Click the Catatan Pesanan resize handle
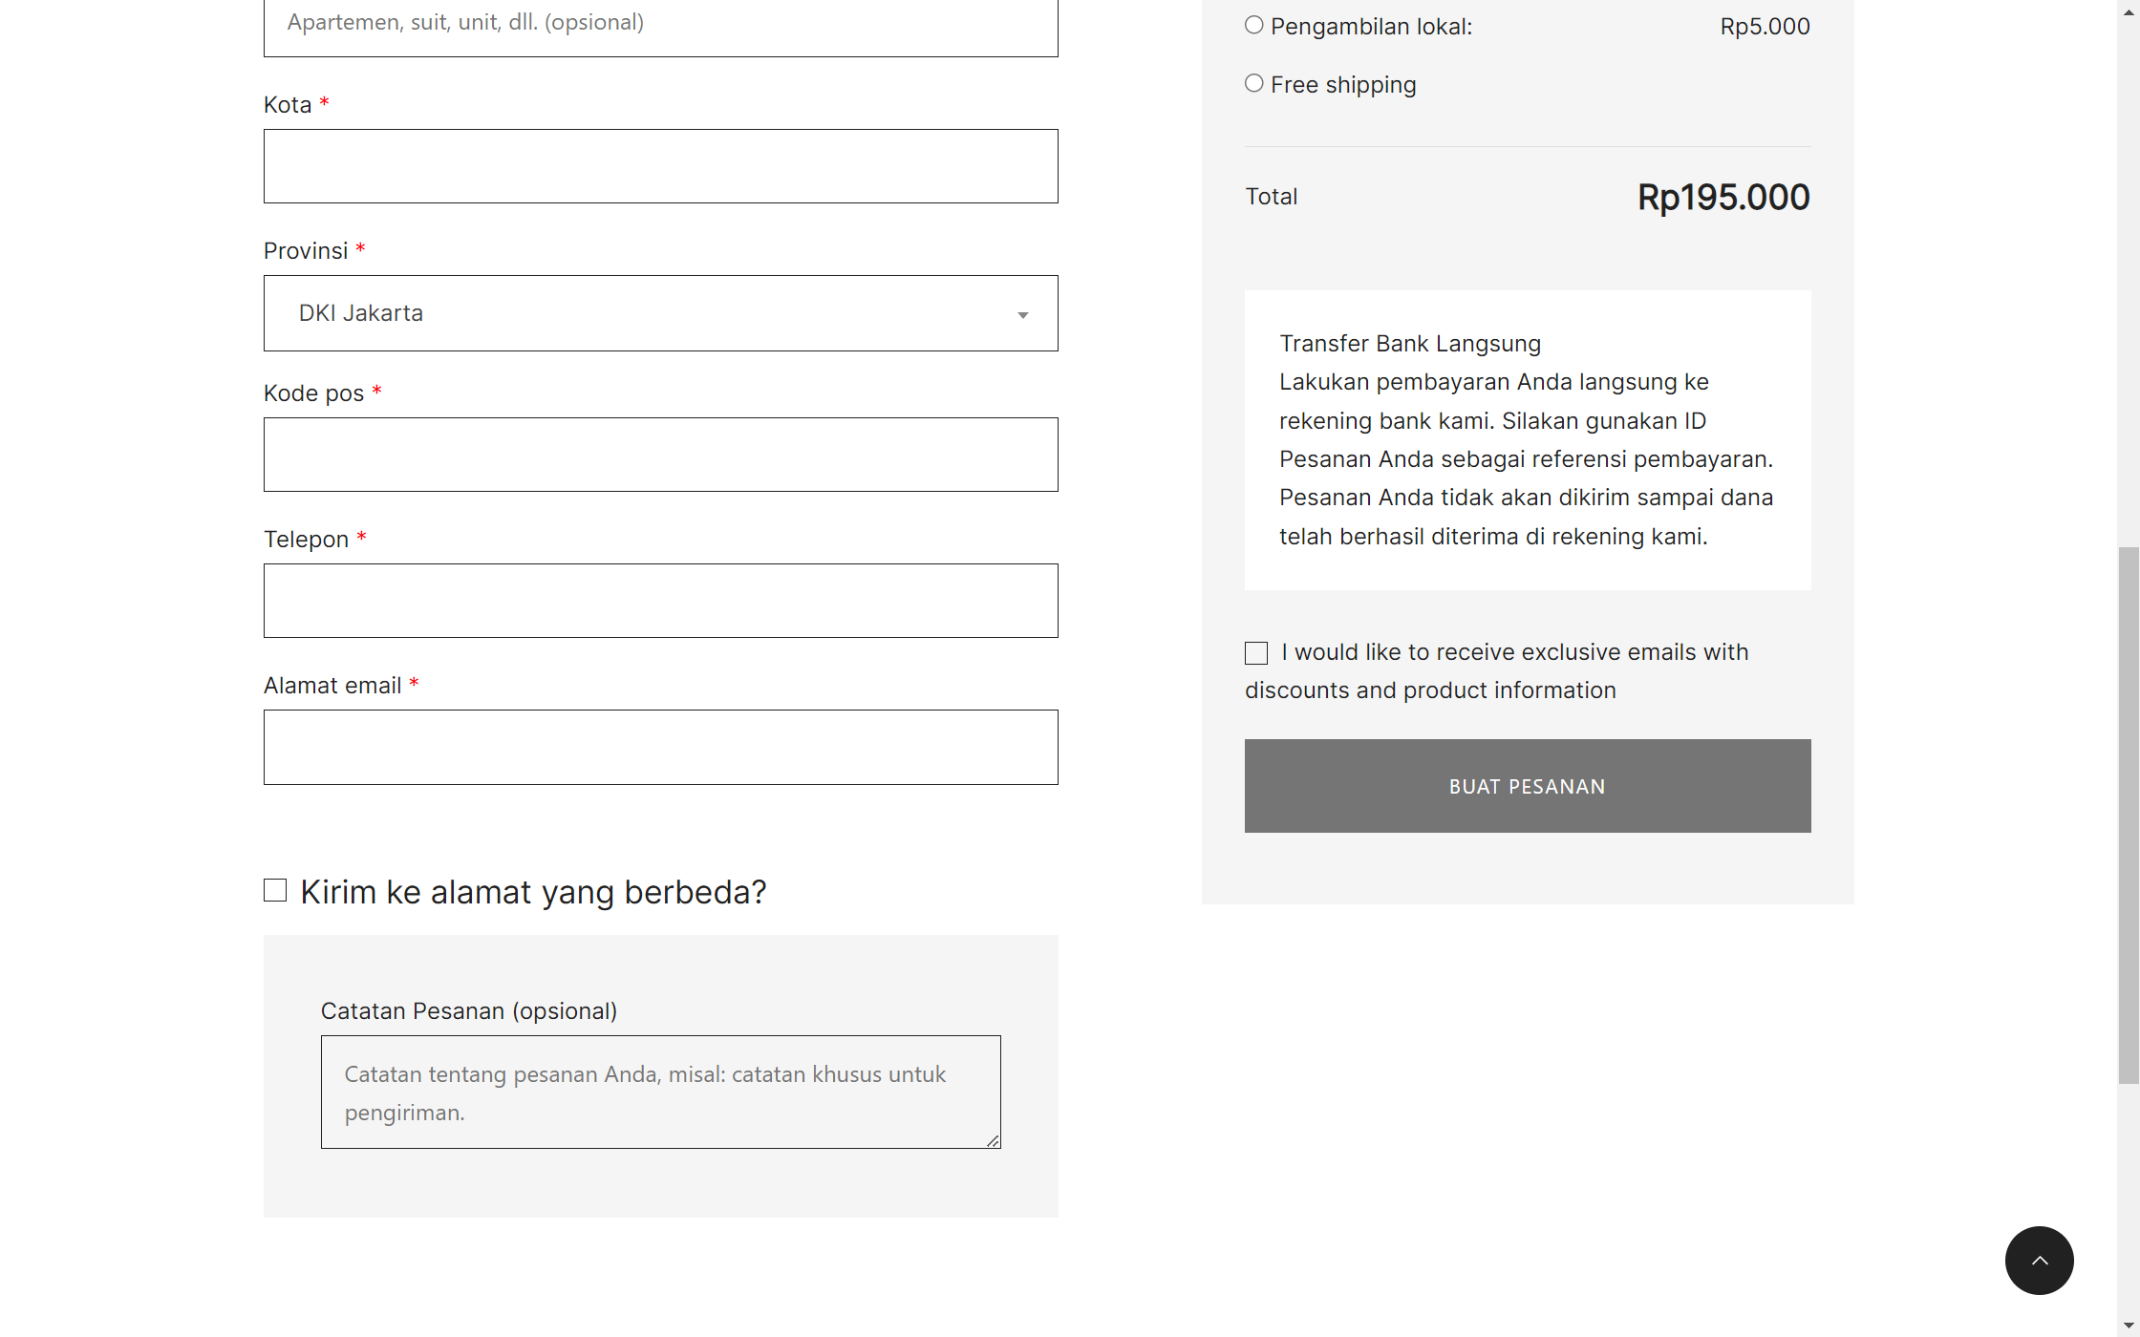This screenshot has height=1337, width=2140. [993, 1140]
